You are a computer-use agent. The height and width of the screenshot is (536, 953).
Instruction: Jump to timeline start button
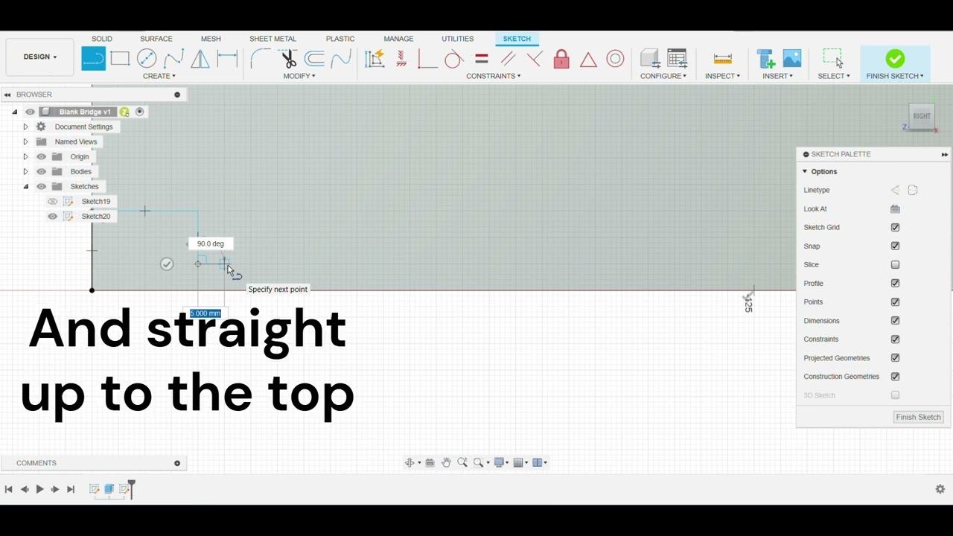[x=8, y=489]
